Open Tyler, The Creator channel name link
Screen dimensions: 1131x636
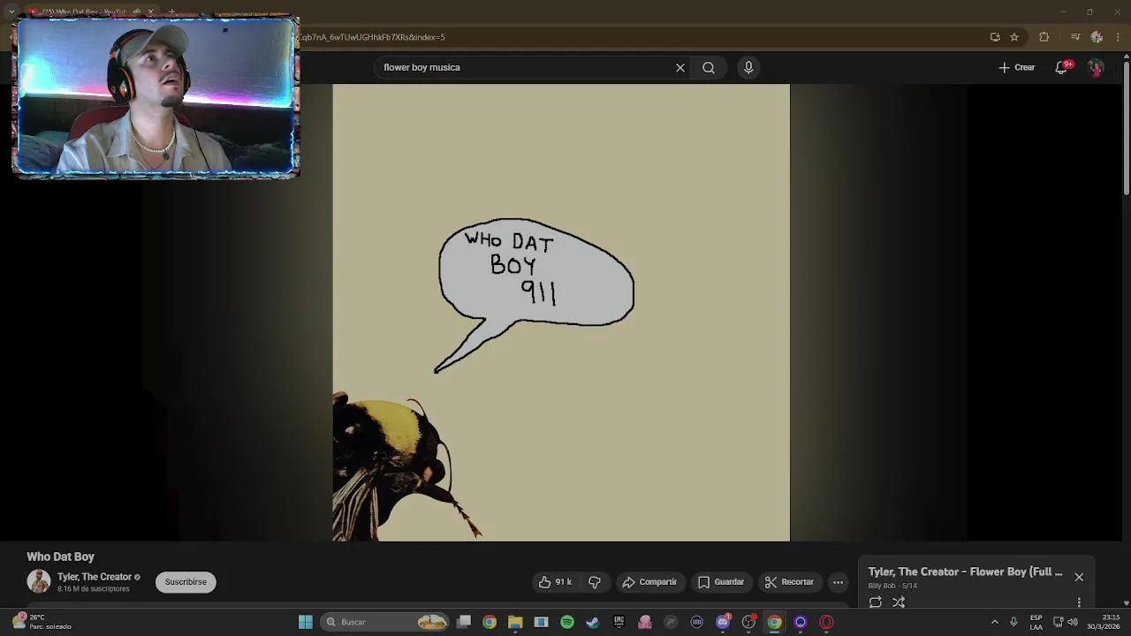95,577
